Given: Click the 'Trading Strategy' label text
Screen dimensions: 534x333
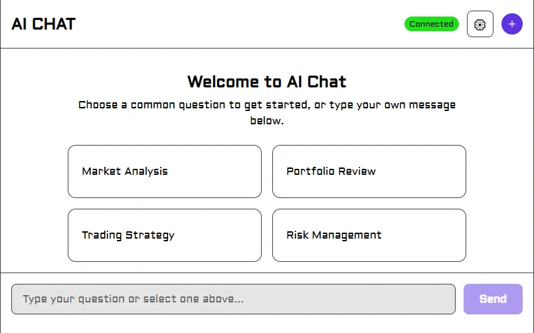Looking at the screenshot, I should [x=128, y=235].
